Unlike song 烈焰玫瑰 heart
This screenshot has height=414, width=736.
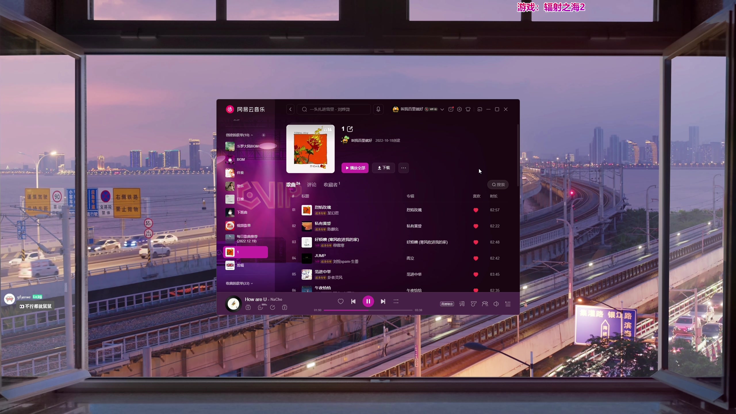[x=476, y=210]
